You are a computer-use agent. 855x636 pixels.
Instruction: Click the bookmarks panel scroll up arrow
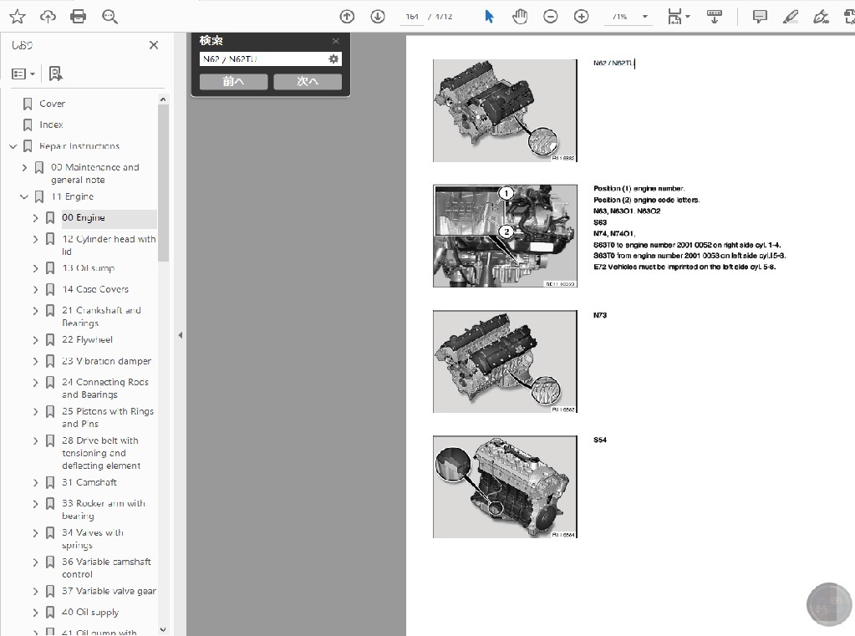162,99
